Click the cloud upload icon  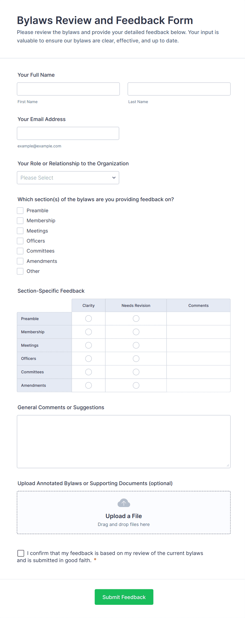[x=124, y=503]
